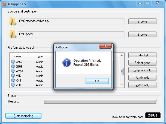Image resolution: width=166 pixels, height=124 pixels.
Task: Click the destination folder icon beside C:\Ripped
Action: coord(13,34)
